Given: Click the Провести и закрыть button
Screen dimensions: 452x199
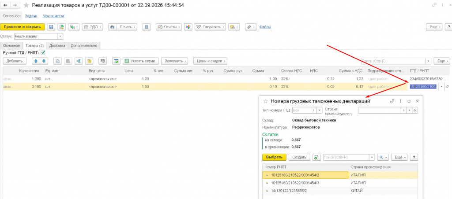Looking at the screenshot, I should tap(23, 27).
